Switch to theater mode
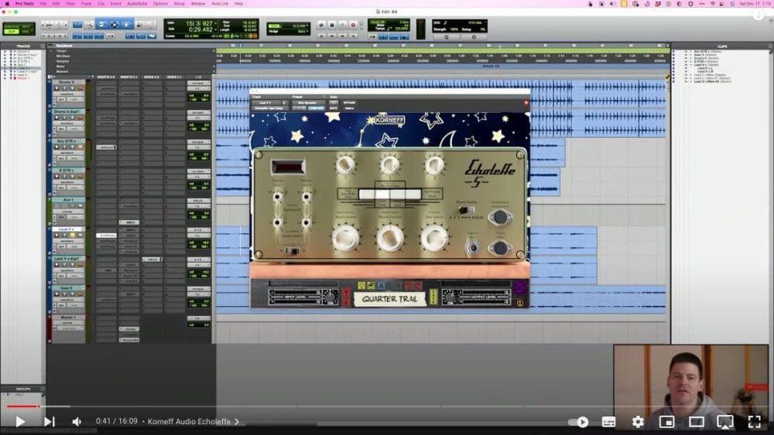Viewport: 774px width, 435px height. tap(696, 422)
